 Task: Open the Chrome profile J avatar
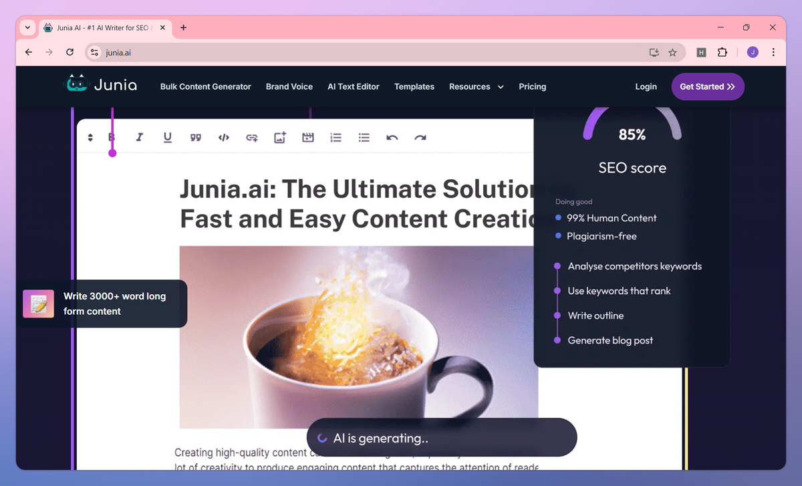click(753, 52)
